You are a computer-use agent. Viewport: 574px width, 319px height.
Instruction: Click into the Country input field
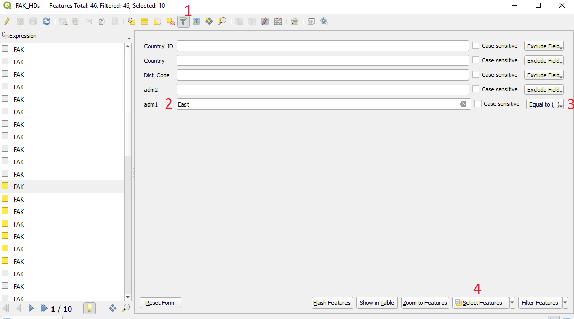click(x=323, y=60)
